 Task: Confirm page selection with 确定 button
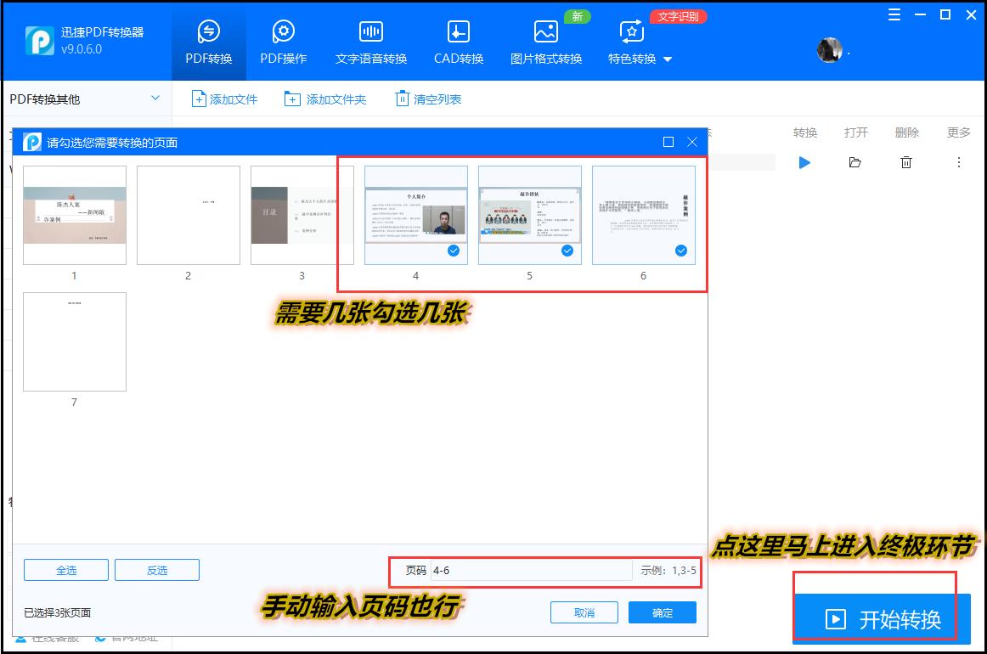pos(661,612)
